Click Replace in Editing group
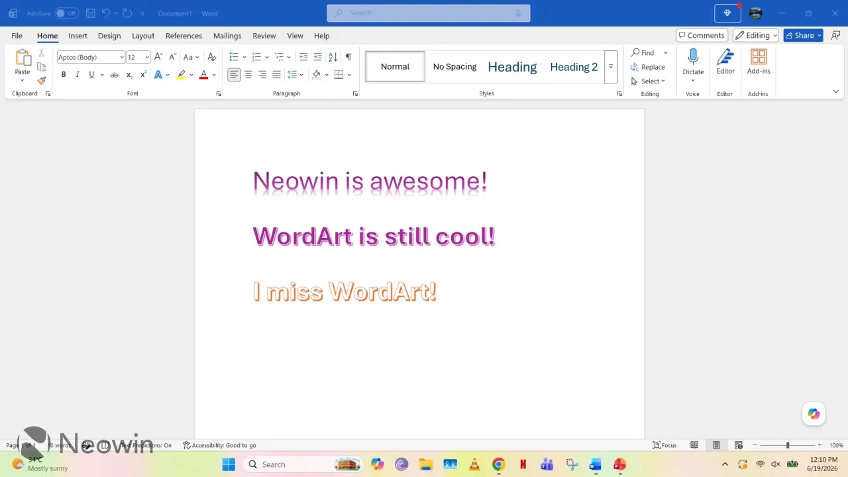Viewport: 848px width, 477px height. [648, 67]
